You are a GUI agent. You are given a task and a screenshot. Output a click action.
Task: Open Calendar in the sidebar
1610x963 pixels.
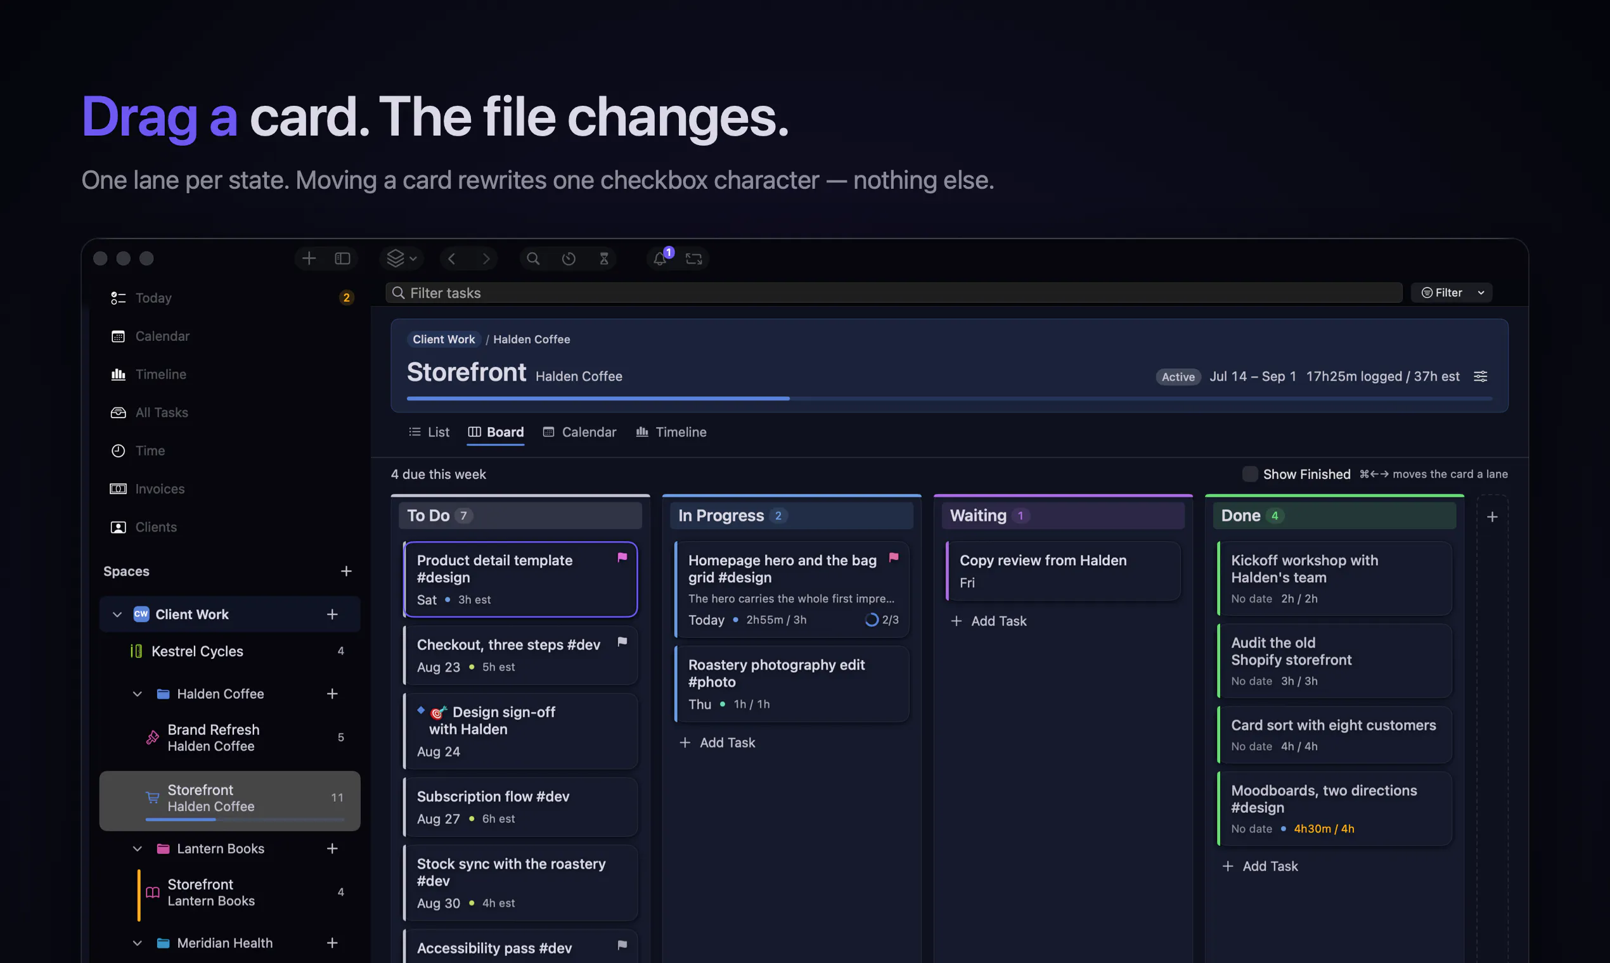[230, 336]
